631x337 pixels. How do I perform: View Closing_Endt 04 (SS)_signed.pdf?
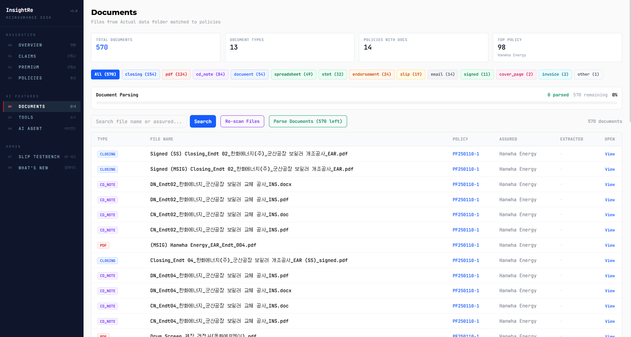point(610,261)
